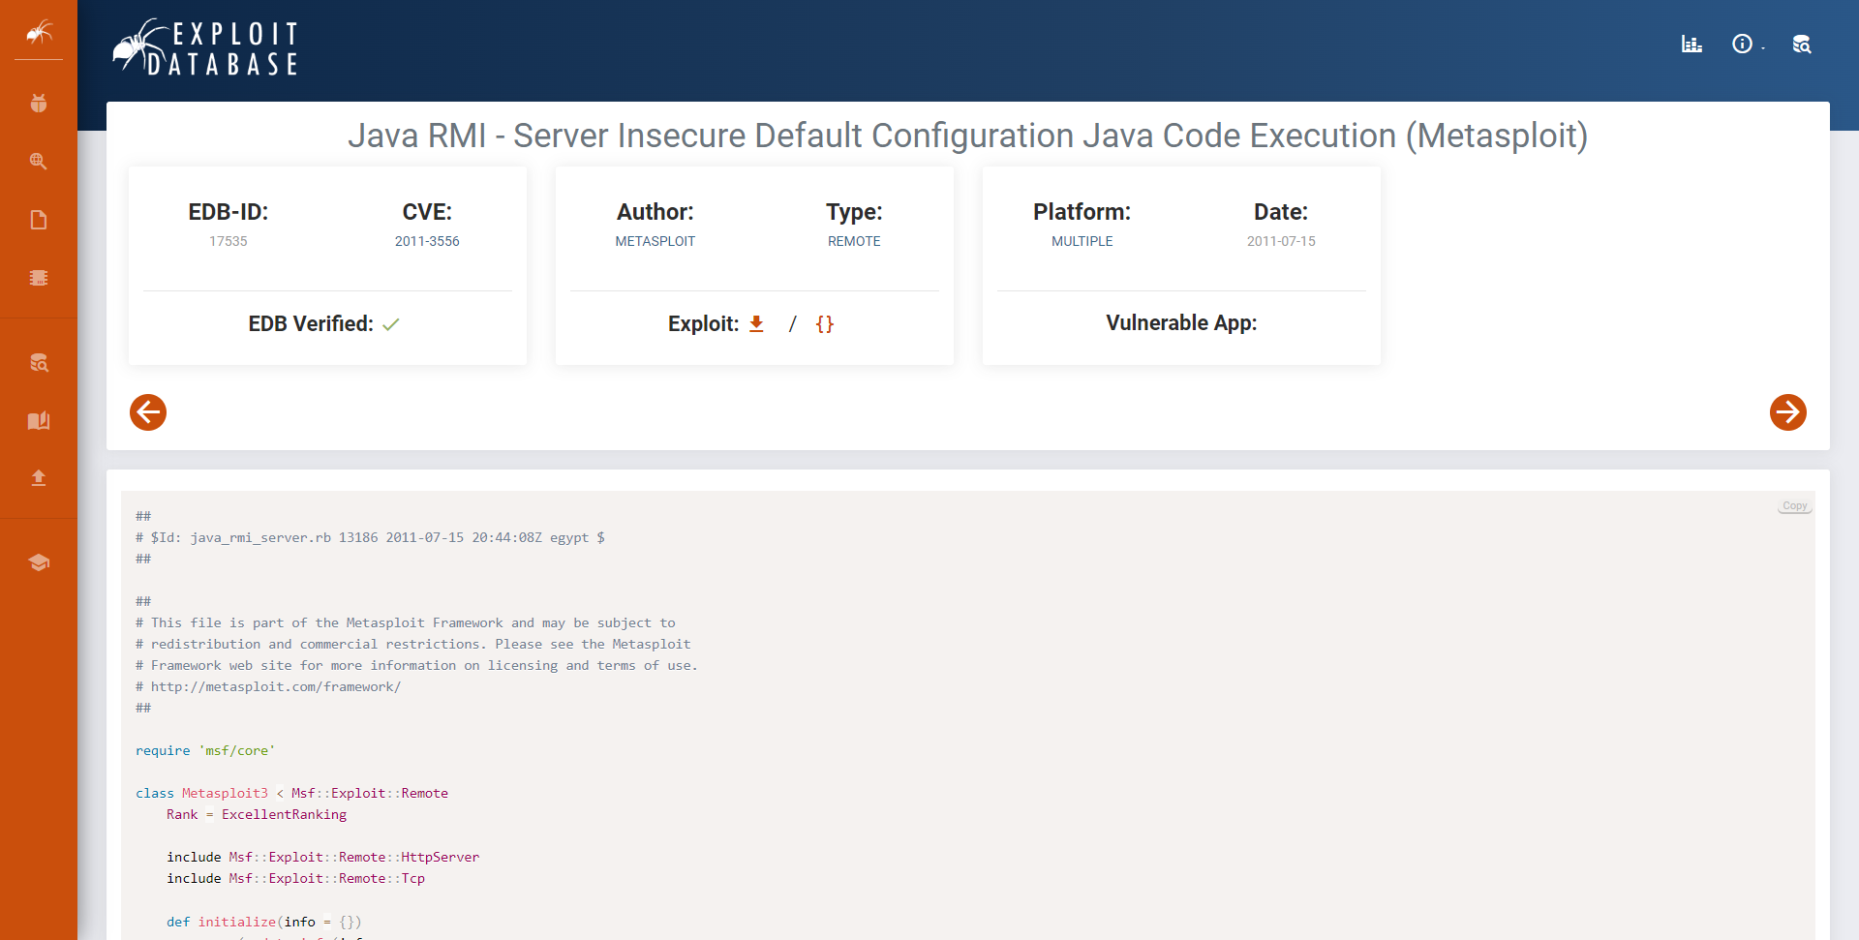
Task: Click the $Id java_rmi_server.rb comment line
Action: 370,537
